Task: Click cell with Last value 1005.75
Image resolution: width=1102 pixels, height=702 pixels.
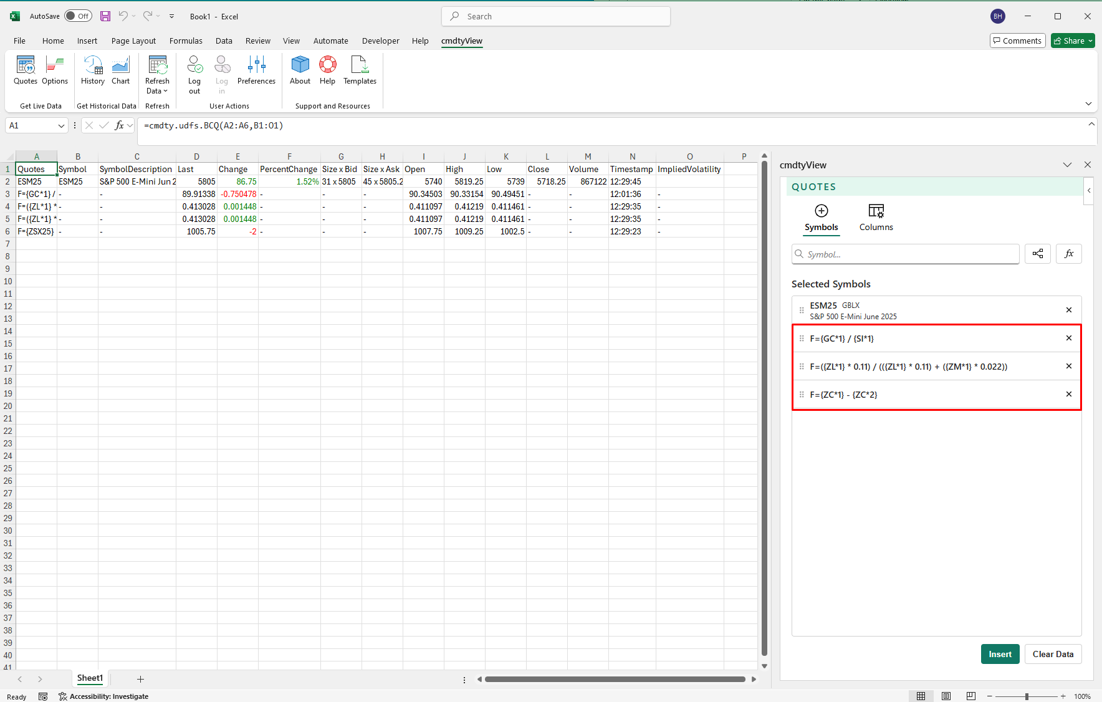Action: coord(196,231)
